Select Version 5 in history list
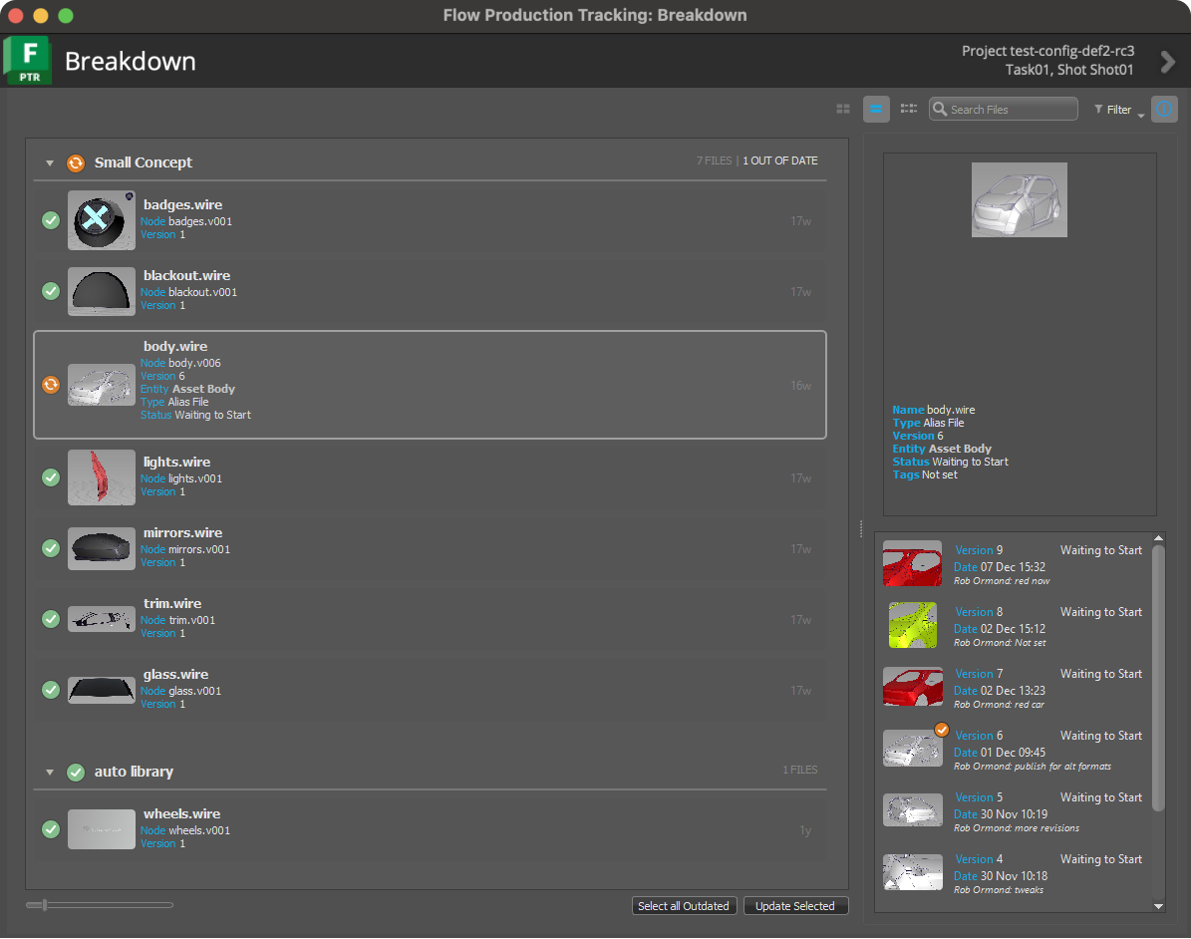Viewport: 1191px width, 939px height. click(1014, 811)
